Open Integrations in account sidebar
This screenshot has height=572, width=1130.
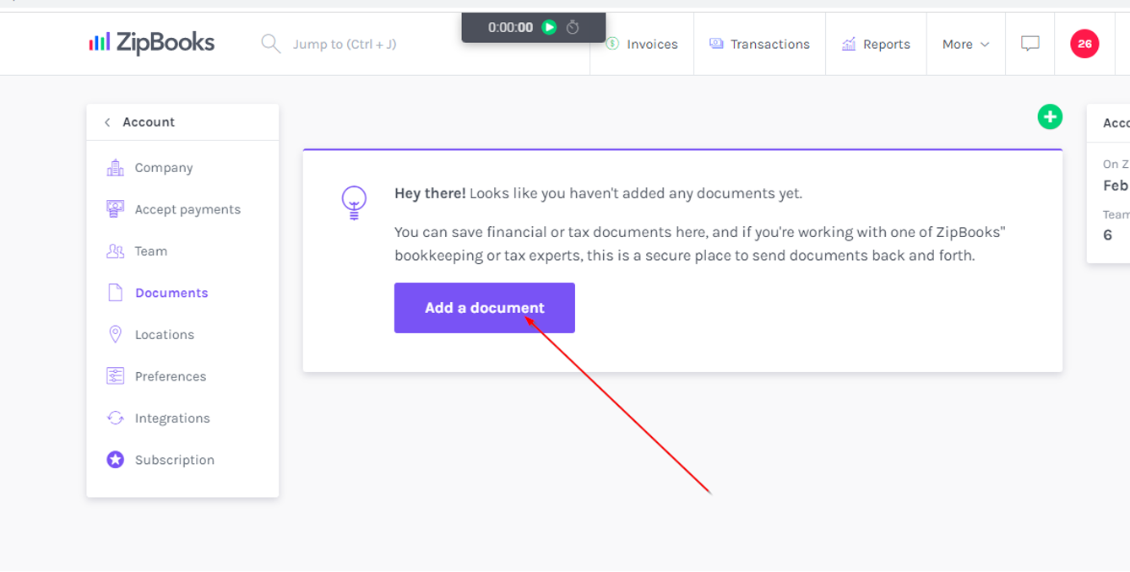click(172, 418)
